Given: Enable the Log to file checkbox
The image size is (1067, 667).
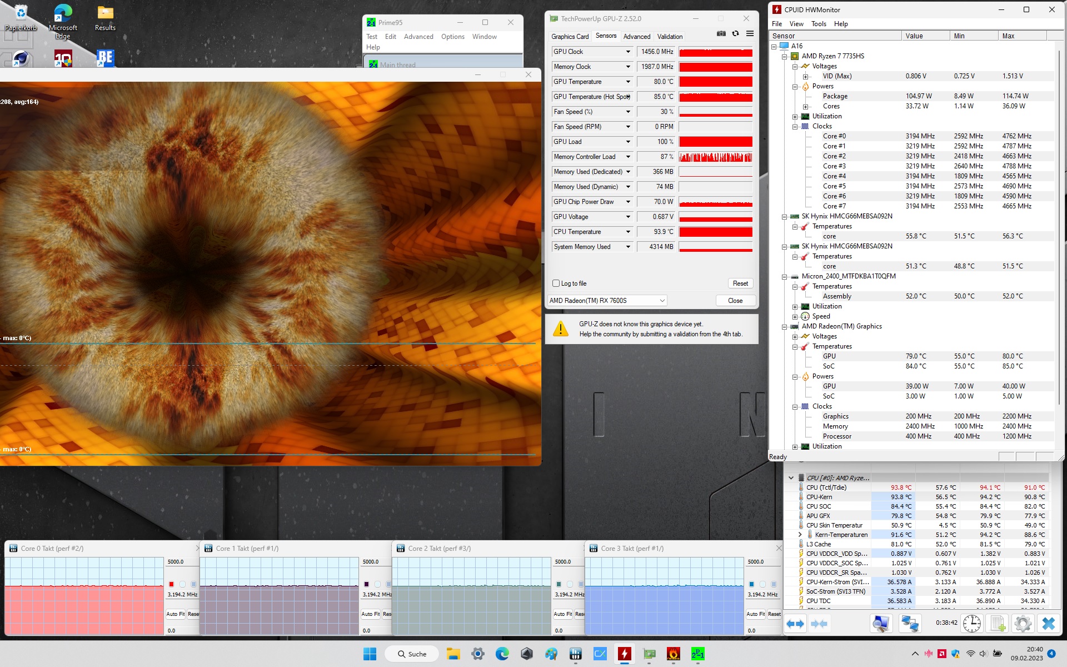Looking at the screenshot, I should pos(556,283).
